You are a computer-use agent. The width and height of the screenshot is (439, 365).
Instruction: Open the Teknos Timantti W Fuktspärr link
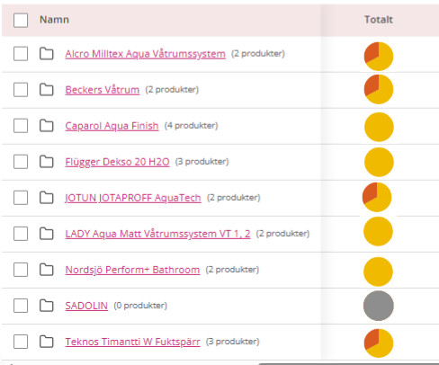[x=132, y=342]
